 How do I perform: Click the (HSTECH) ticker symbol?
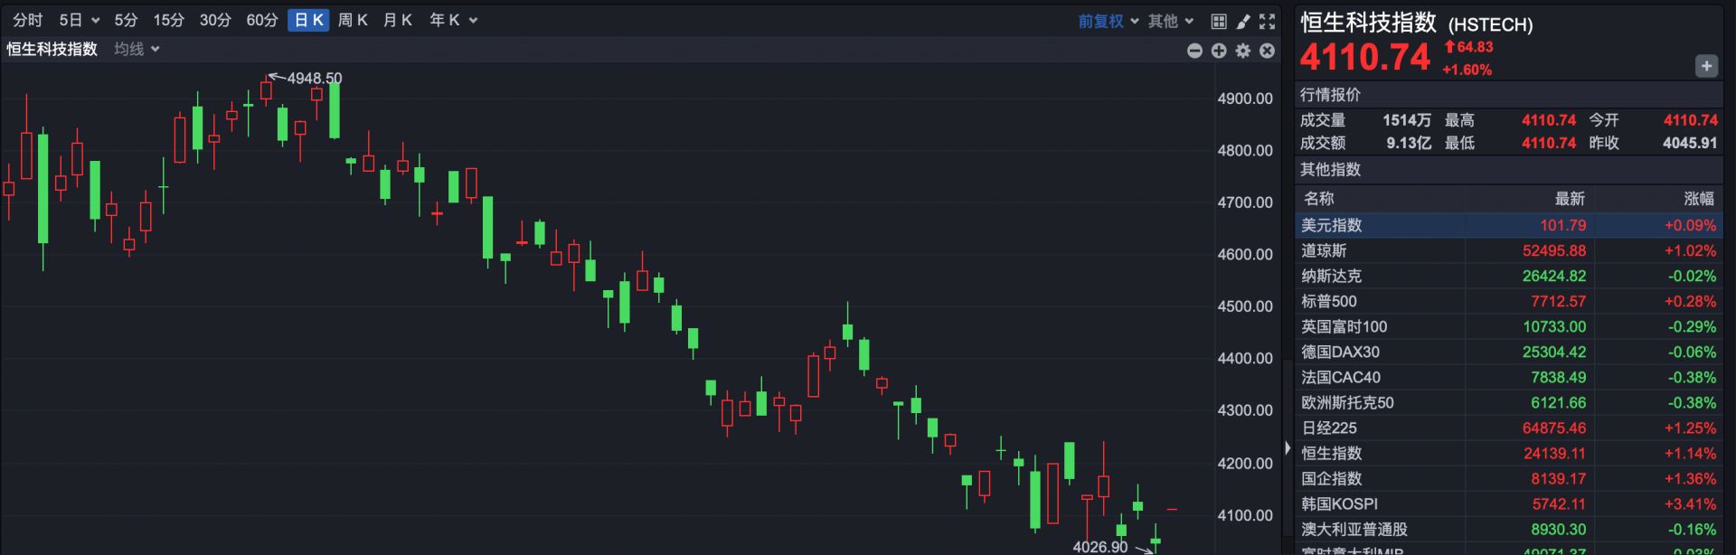(1490, 25)
